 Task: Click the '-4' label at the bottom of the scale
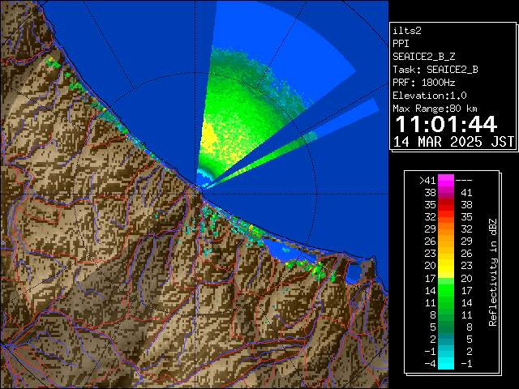pyautogui.click(x=430, y=364)
